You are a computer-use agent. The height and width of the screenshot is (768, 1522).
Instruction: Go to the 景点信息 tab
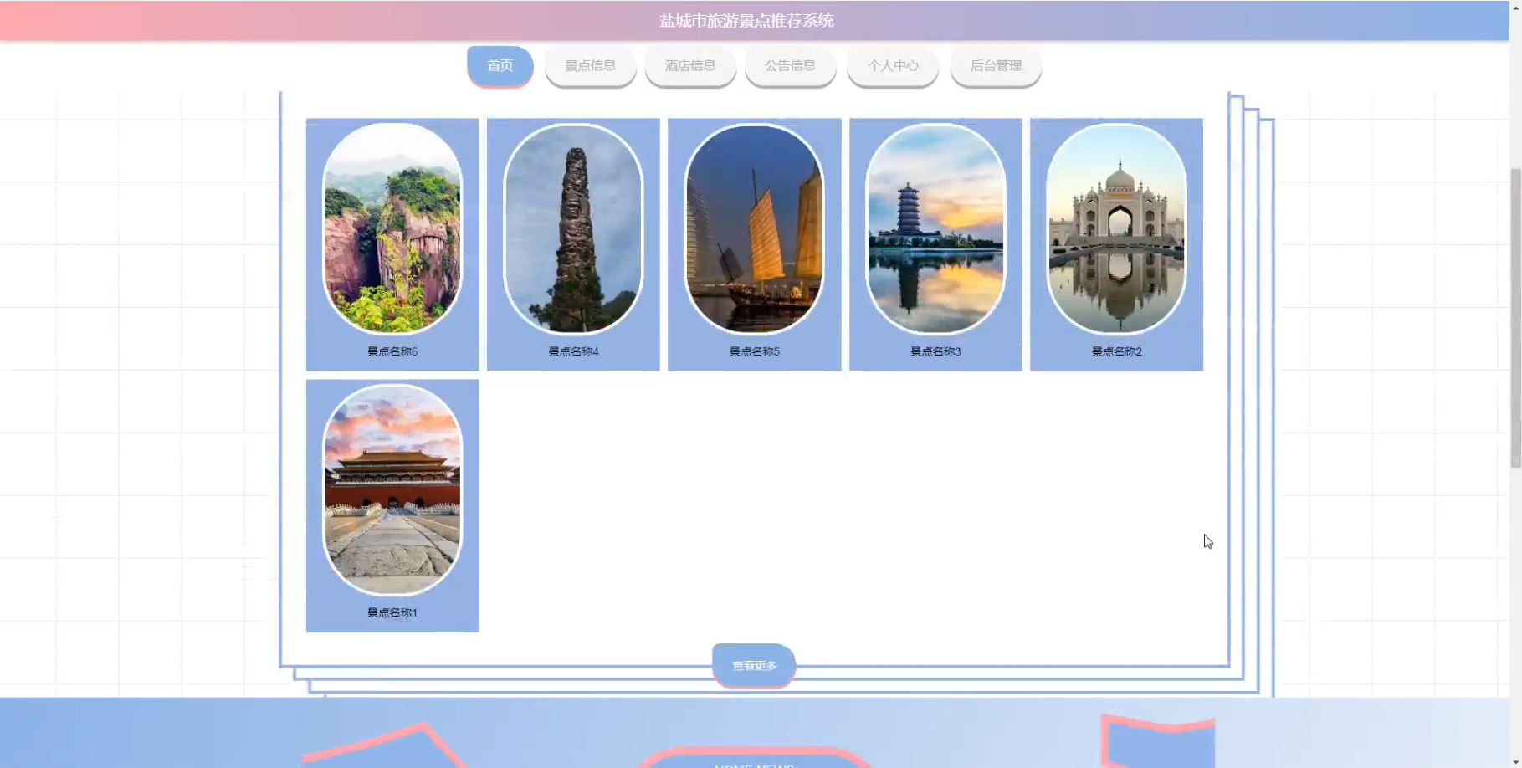[590, 66]
